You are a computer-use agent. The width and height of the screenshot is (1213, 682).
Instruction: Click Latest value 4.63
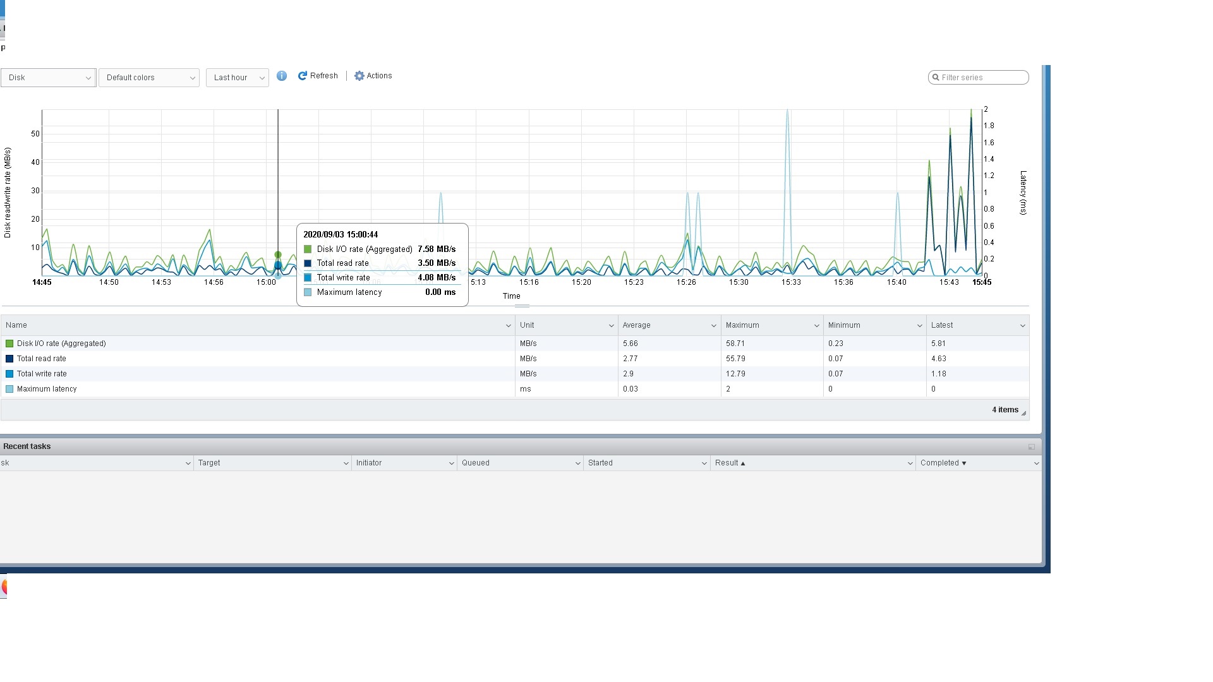point(939,359)
